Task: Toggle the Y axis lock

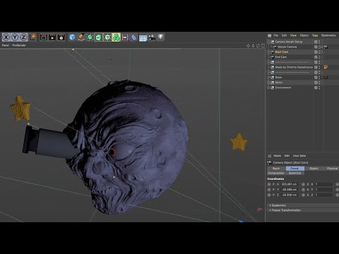Action: 15,37
